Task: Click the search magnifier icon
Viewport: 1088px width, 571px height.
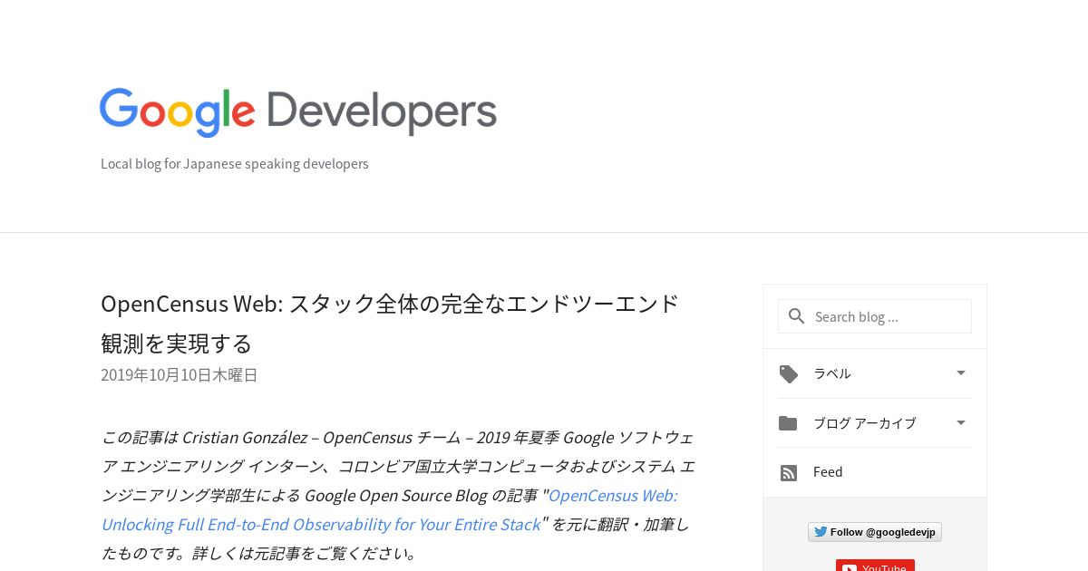Action: [x=797, y=316]
